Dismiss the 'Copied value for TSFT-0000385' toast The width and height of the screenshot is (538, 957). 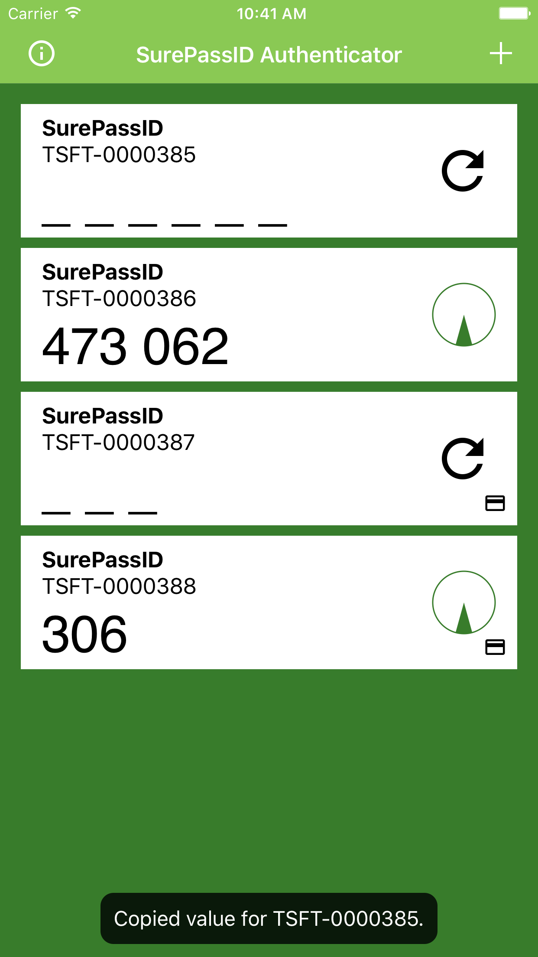point(269,918)
